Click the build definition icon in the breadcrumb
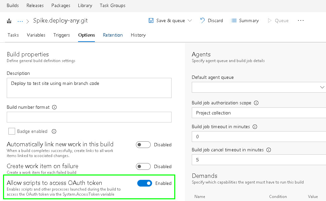This screenshot has height=201, width=326. click(x=9, y=20)
